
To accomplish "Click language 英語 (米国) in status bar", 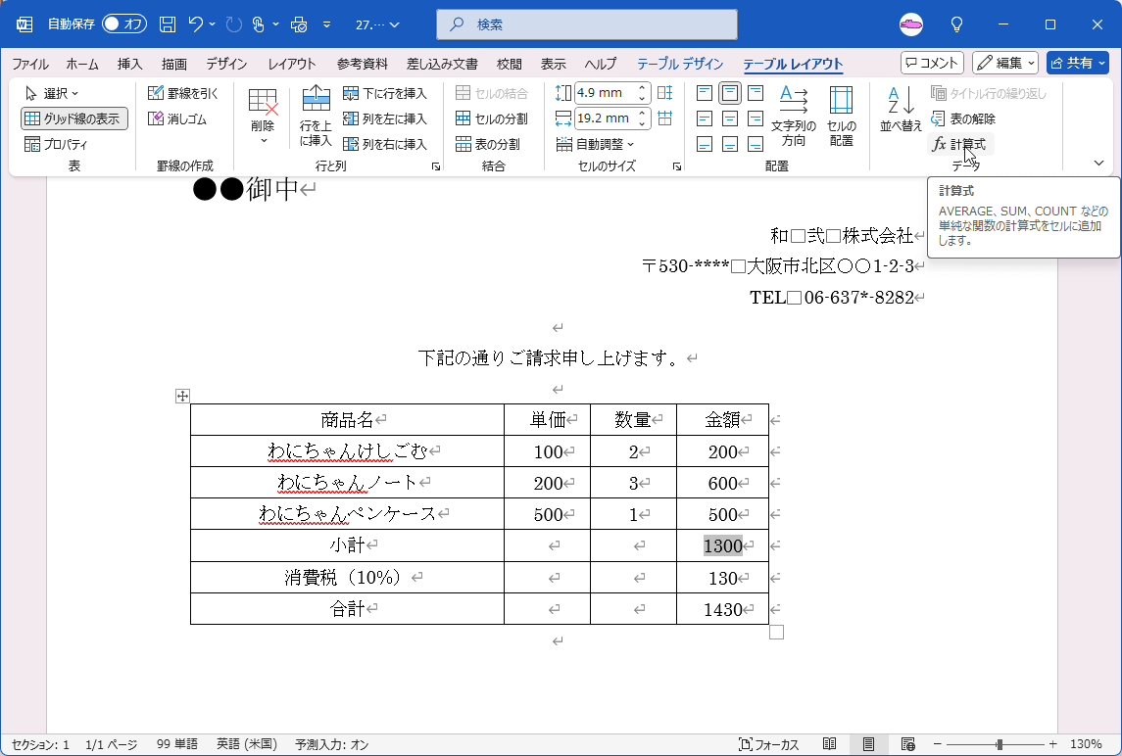I will [247, 744].
